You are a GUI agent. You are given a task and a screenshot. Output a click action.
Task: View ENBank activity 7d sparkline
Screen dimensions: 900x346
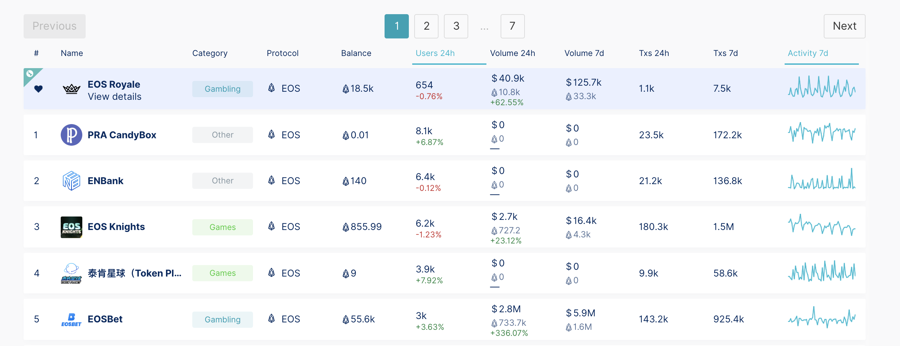click(821, 179)
